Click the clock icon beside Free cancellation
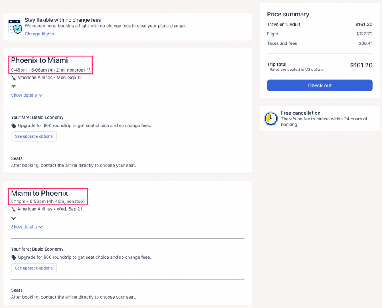 (271, 119)
